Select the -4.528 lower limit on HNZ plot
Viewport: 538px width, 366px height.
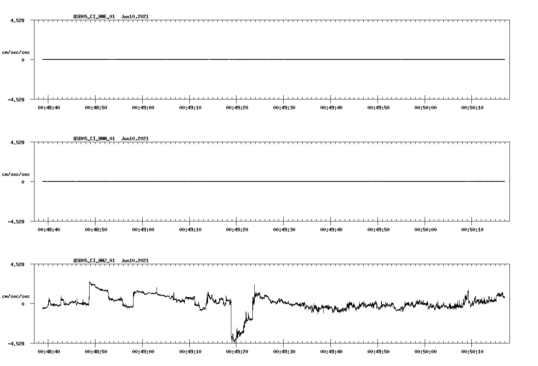tap(16, 343)
